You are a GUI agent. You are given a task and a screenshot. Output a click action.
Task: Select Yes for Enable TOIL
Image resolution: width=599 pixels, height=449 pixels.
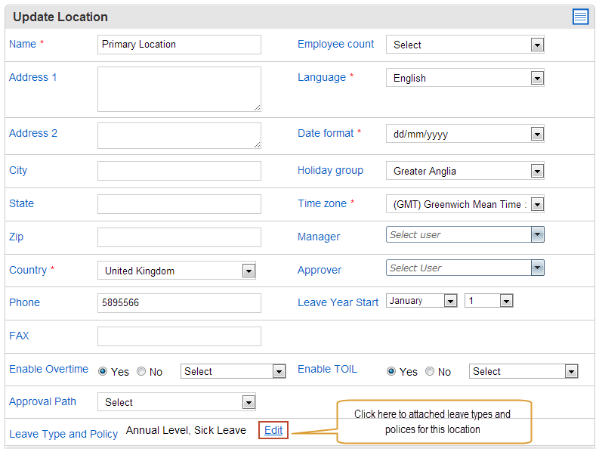(391, 371)
